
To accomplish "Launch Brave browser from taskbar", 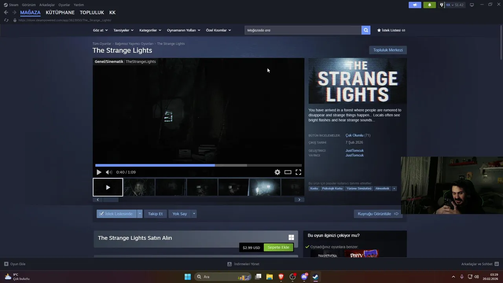I will pyautogui.click(x=281, y=277).
